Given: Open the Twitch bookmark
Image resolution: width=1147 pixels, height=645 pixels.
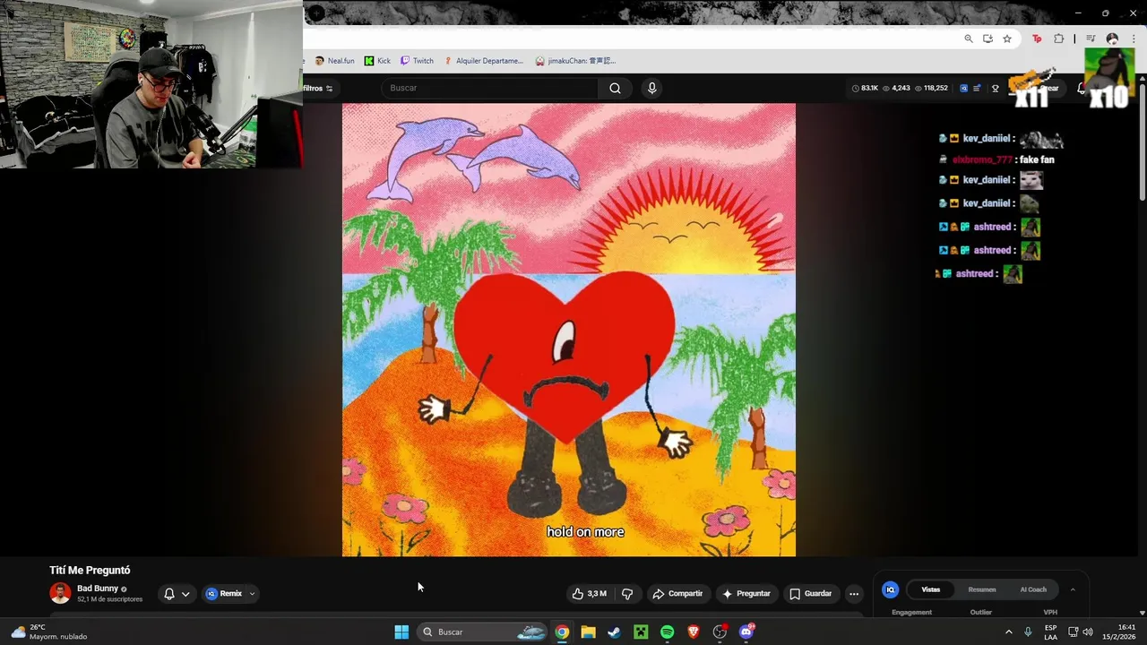Looking at the screenshot, I should click(417, 61).
